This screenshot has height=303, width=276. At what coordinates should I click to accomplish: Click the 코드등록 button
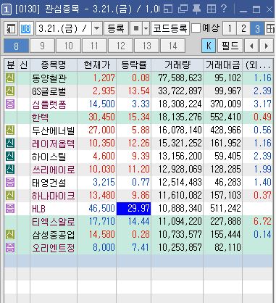170,28
